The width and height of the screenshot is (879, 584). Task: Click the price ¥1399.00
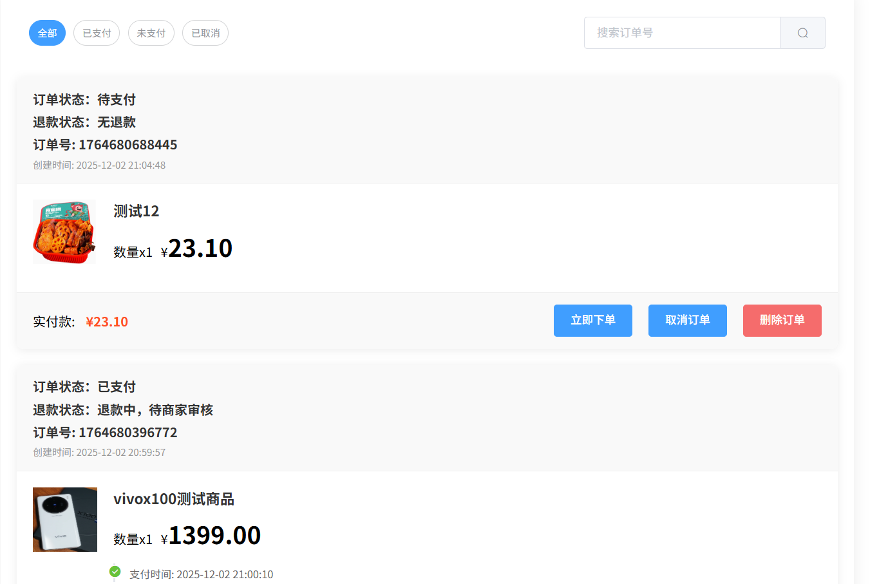211,536
